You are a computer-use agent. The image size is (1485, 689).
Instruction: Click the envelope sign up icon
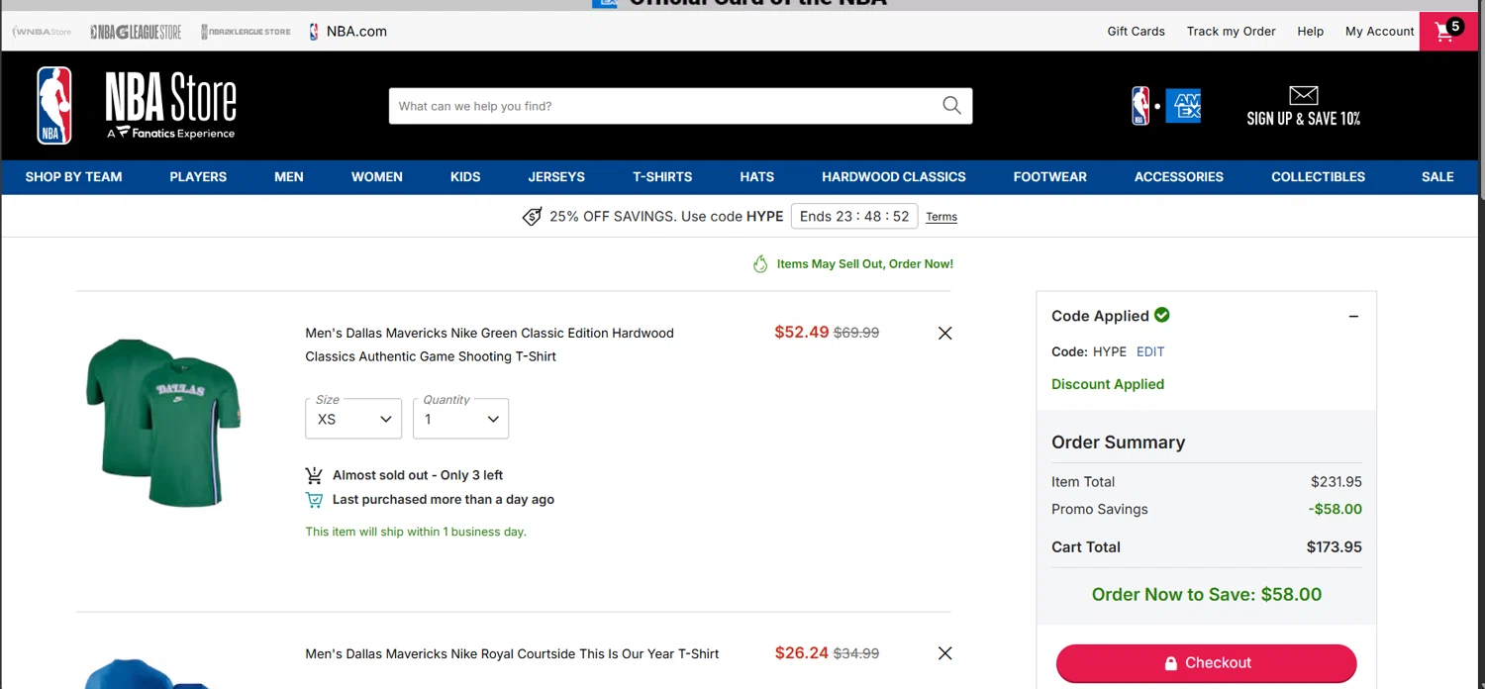click(1304, 95)
